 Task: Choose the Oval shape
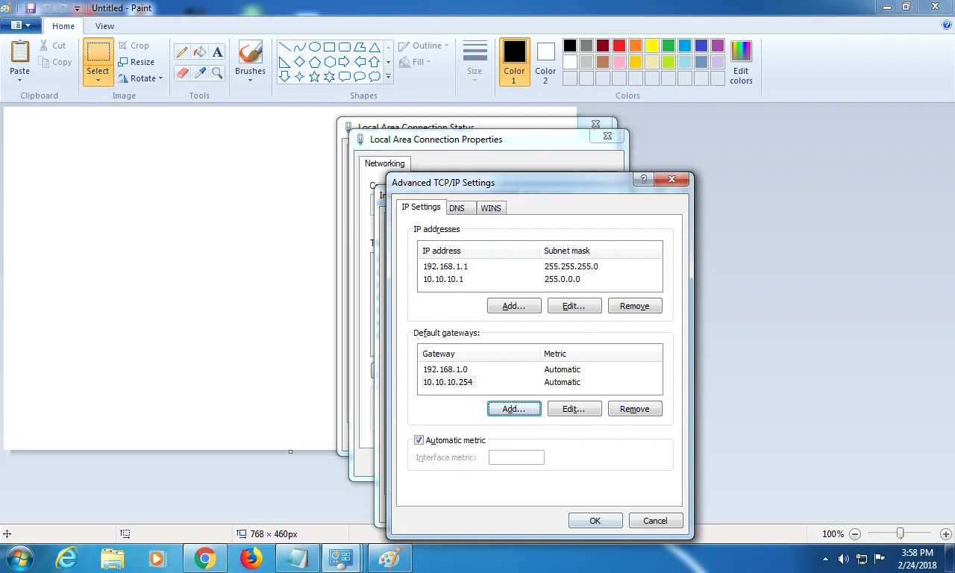[x=315, y=47]
